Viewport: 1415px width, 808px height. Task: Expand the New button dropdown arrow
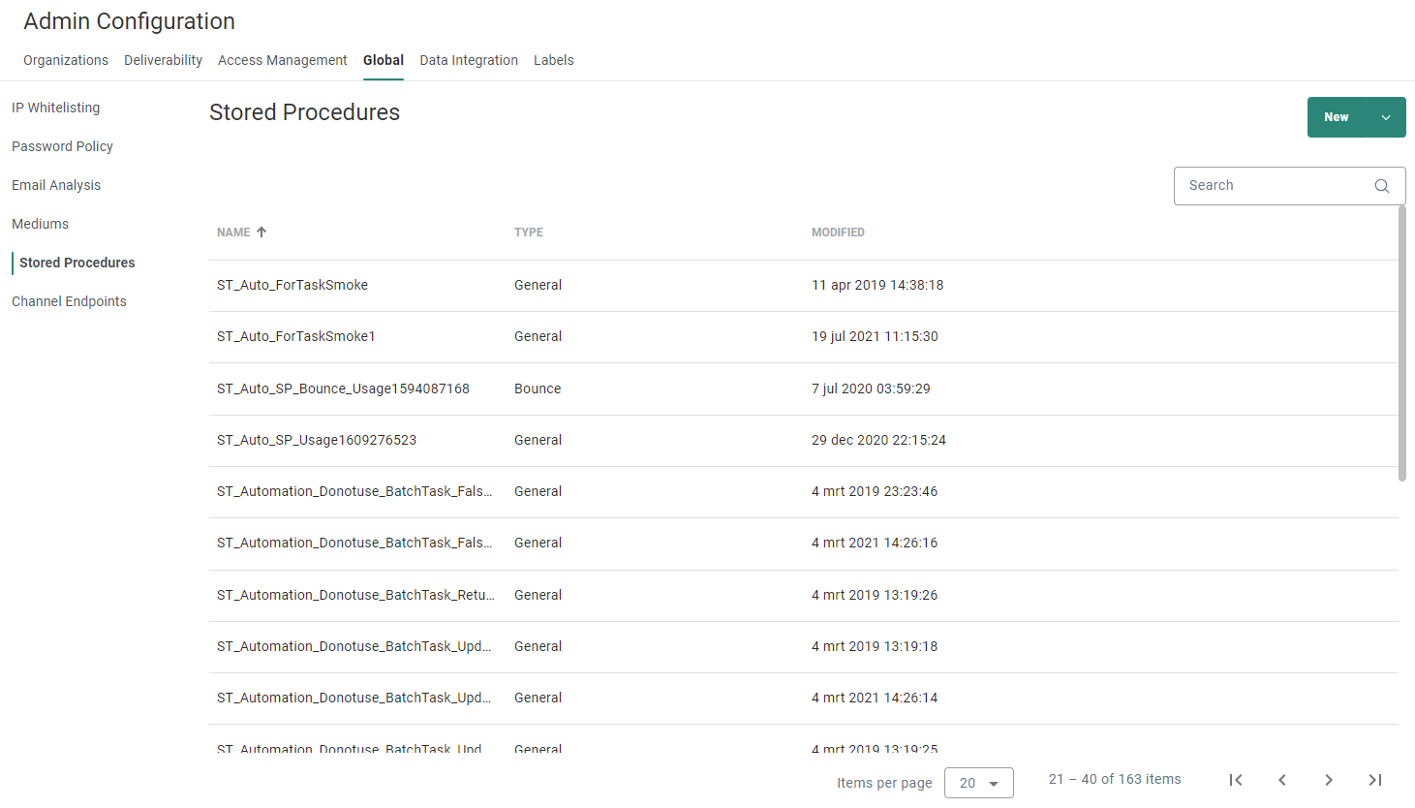click(x=1385, y=117)
